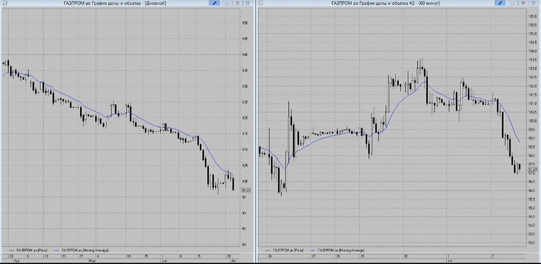
Task: Click the 97,28 last price label on the hourly chart
Action: 532,169
